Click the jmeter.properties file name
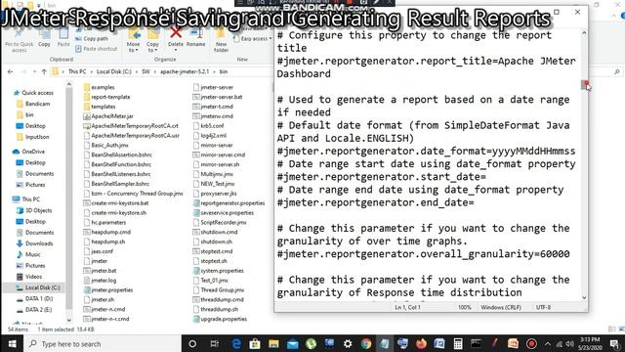This screenshot has width=625, height=352. click(112, 290)
